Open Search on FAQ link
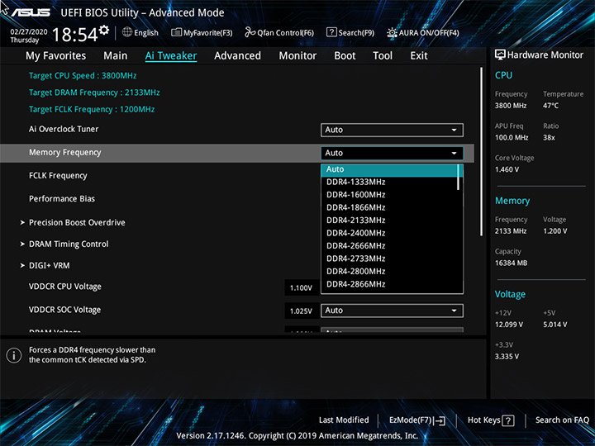The image size is (595, 446). coord(562,420)
